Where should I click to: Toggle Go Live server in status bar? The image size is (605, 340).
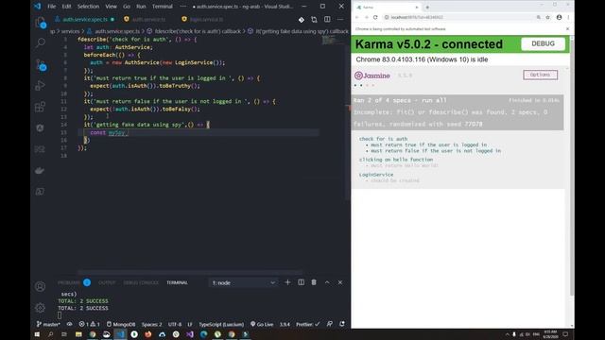click(x=262, y=324)
